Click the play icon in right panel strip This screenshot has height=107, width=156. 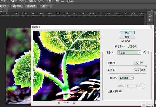point(150,20)
